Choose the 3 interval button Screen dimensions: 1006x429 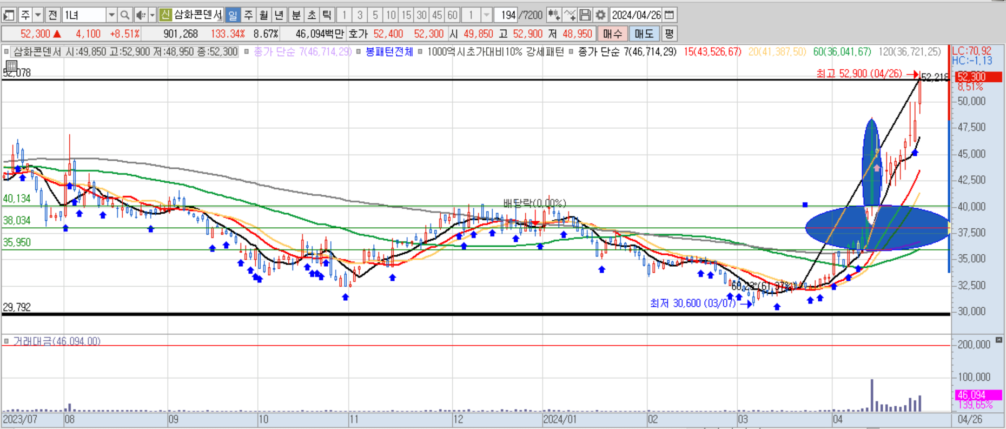click(x=360, y=15)
